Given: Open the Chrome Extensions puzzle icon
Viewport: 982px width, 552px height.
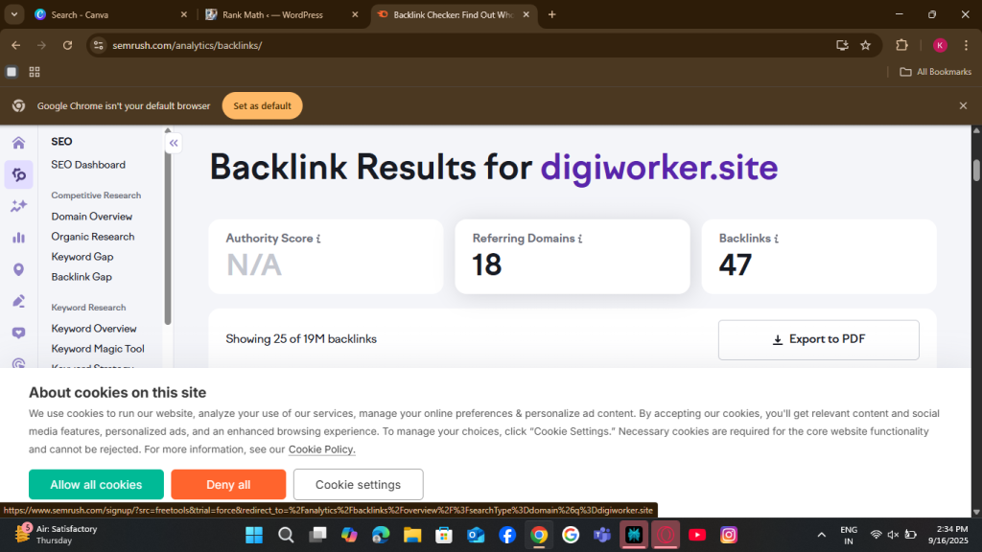Looking at the screenshot, I should (x=901, y=45).
